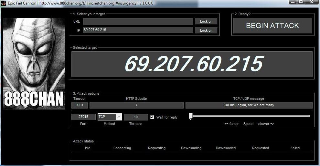Click the IP field containing 69.207.60.215
Screen dimensions: 320x166
(x=138, y=30)
